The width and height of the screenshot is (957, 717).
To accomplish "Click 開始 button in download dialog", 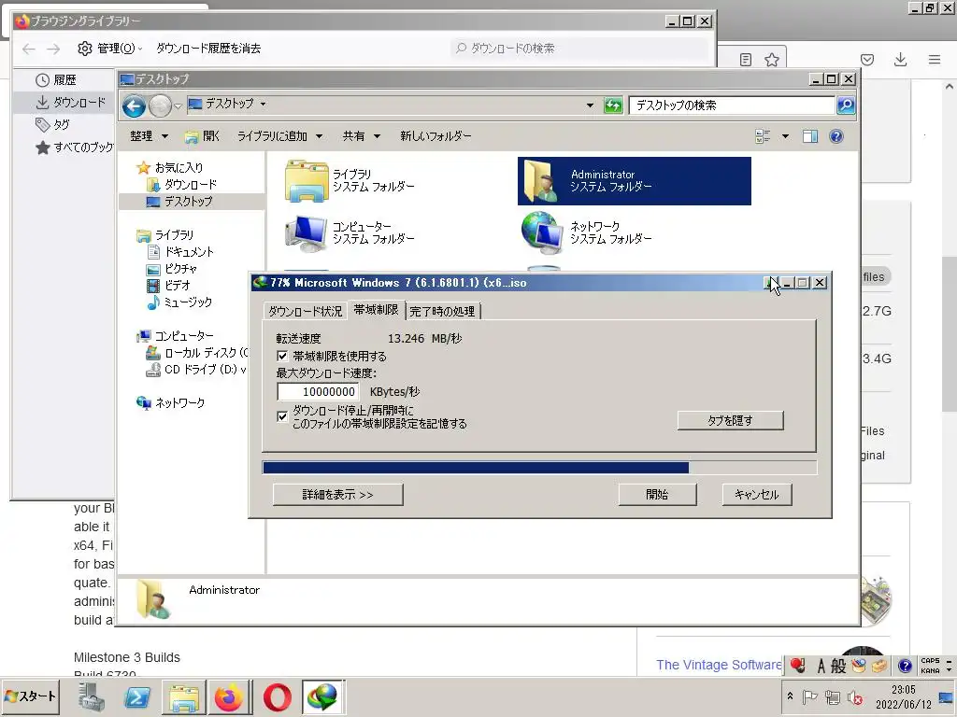I will (657, 495).
